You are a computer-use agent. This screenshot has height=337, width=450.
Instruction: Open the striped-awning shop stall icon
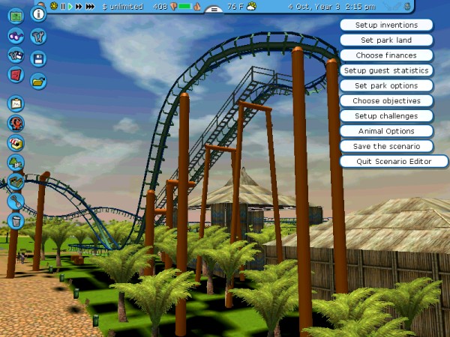[16, 143]
